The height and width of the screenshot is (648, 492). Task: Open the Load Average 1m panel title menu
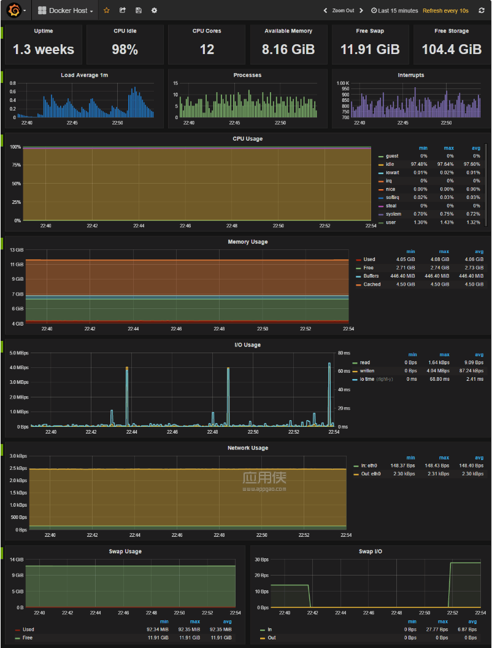(84, 75)
